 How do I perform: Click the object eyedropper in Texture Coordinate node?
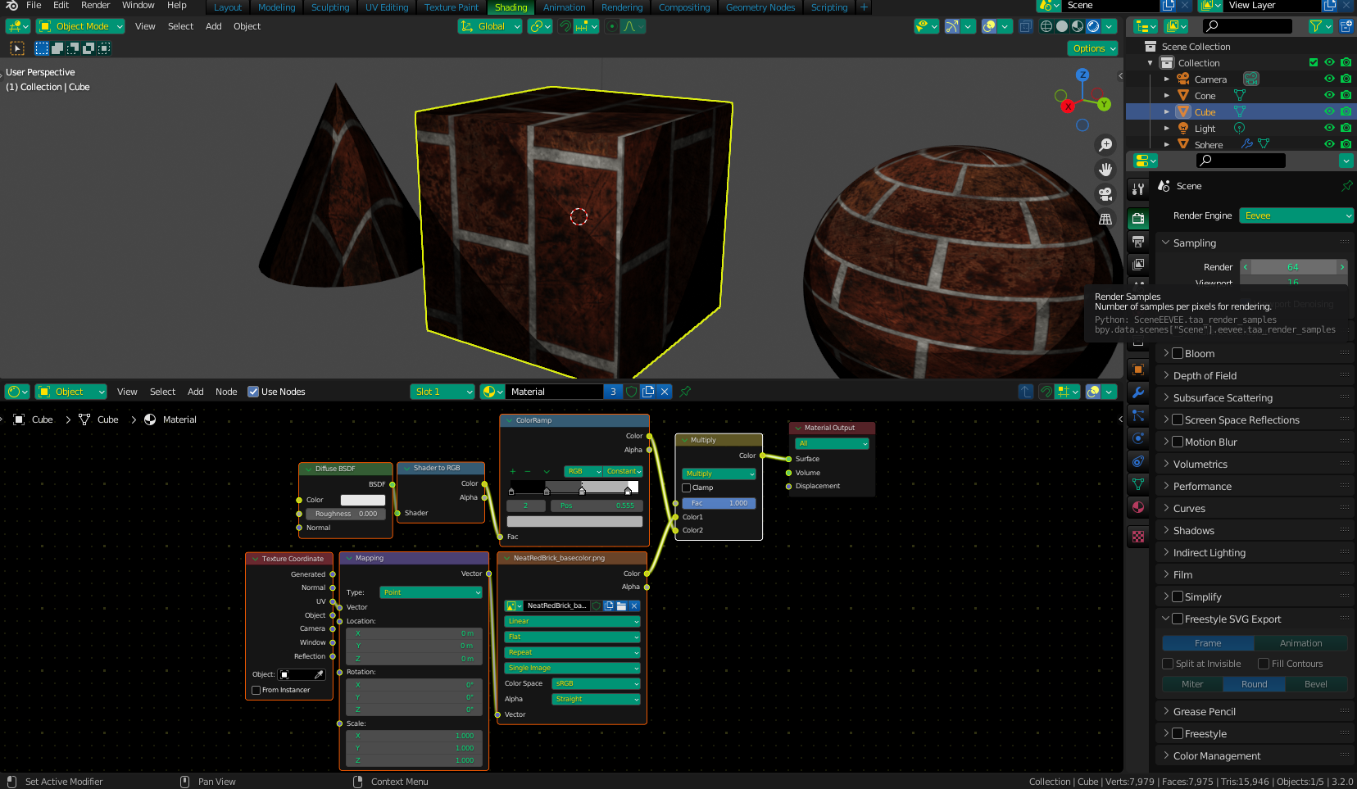(x=319, y=674)
